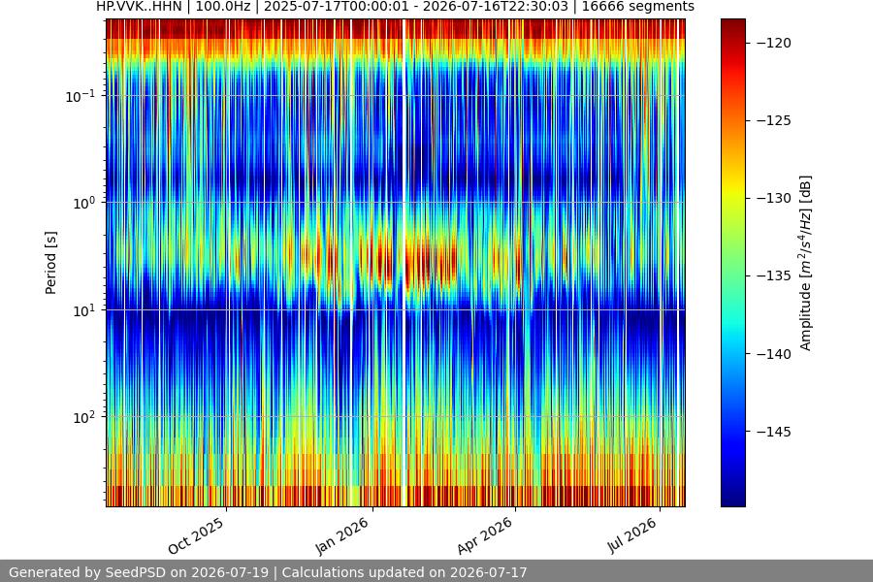
Task: Click the −120 colorbar tick label
Action: [774, 43]
